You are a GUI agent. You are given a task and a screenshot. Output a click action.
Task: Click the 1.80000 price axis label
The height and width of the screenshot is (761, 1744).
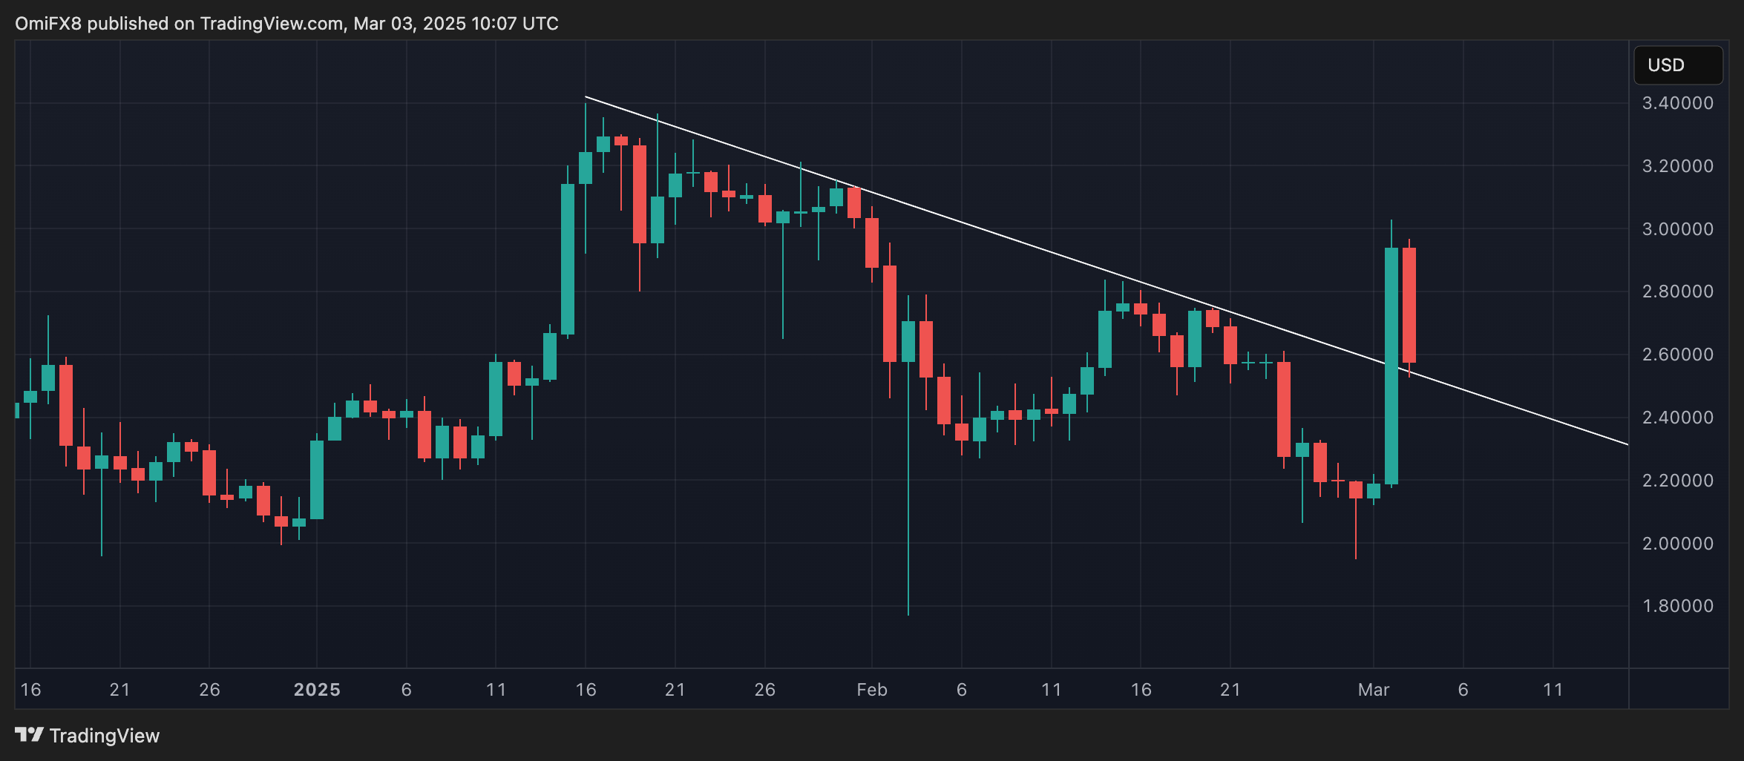pos(1678,606)
